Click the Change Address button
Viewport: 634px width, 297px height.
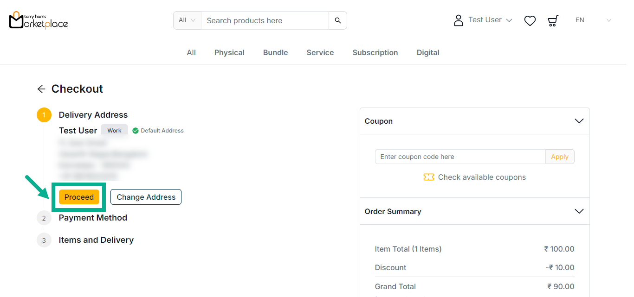coord(146,197)
